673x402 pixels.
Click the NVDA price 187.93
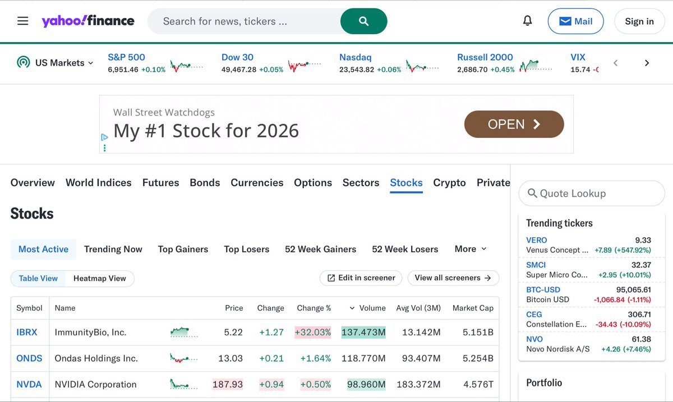click(x=228, y=385)
